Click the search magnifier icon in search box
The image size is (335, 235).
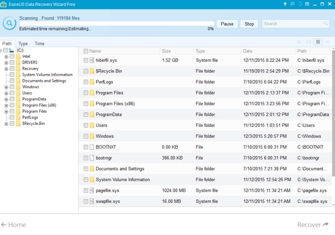point(325,24)
